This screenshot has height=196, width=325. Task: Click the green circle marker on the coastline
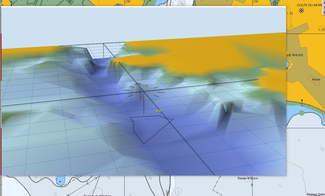[x=302, y=113]
